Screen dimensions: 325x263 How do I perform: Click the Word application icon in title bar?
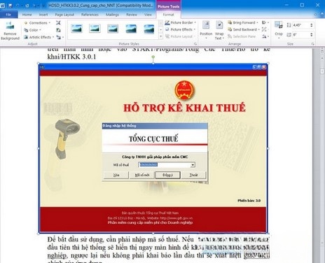(3, 6)
